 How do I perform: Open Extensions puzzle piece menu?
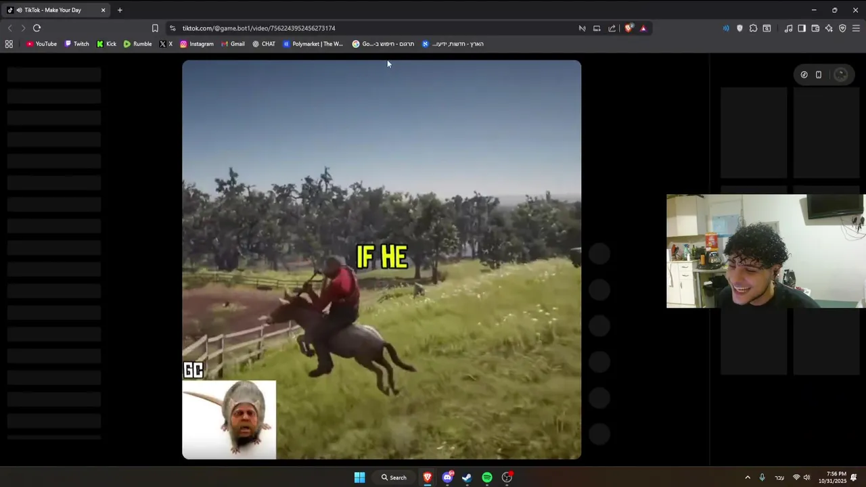tap(753, 28)
